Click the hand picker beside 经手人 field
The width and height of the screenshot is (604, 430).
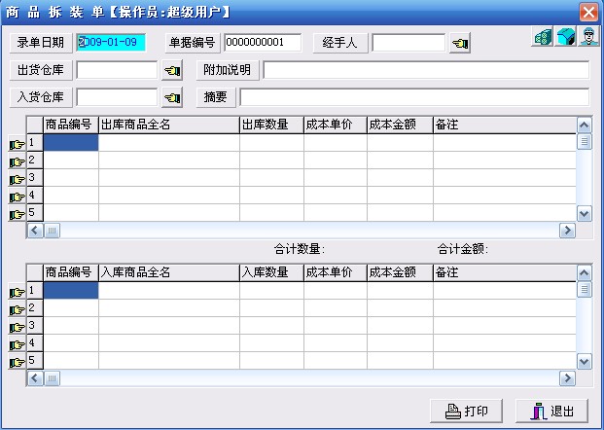pos(460,44)
